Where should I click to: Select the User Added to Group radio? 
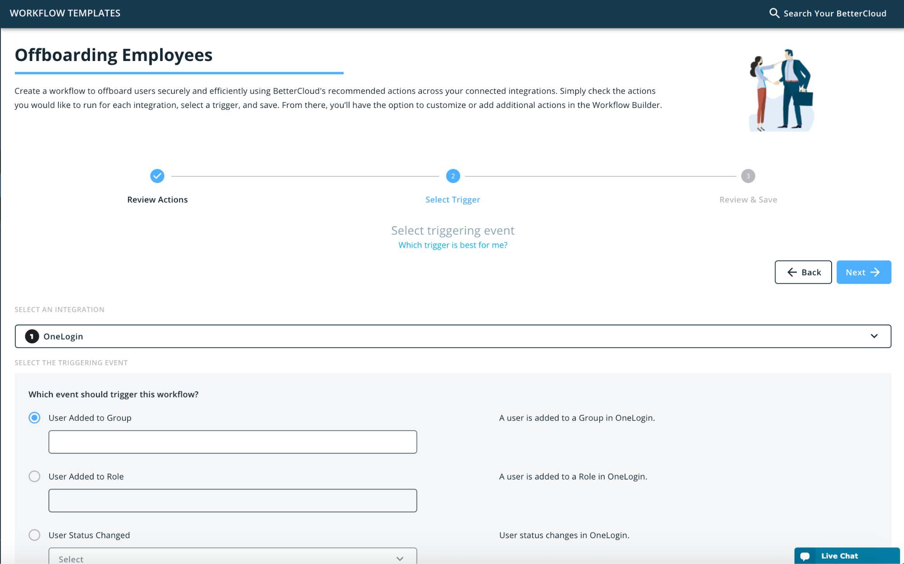click(x=34, y=418)
